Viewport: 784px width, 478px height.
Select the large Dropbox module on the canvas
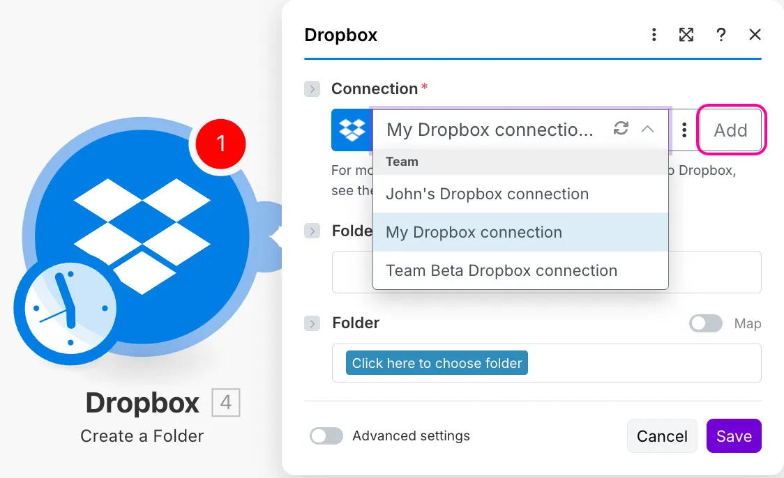click(142, 237)
